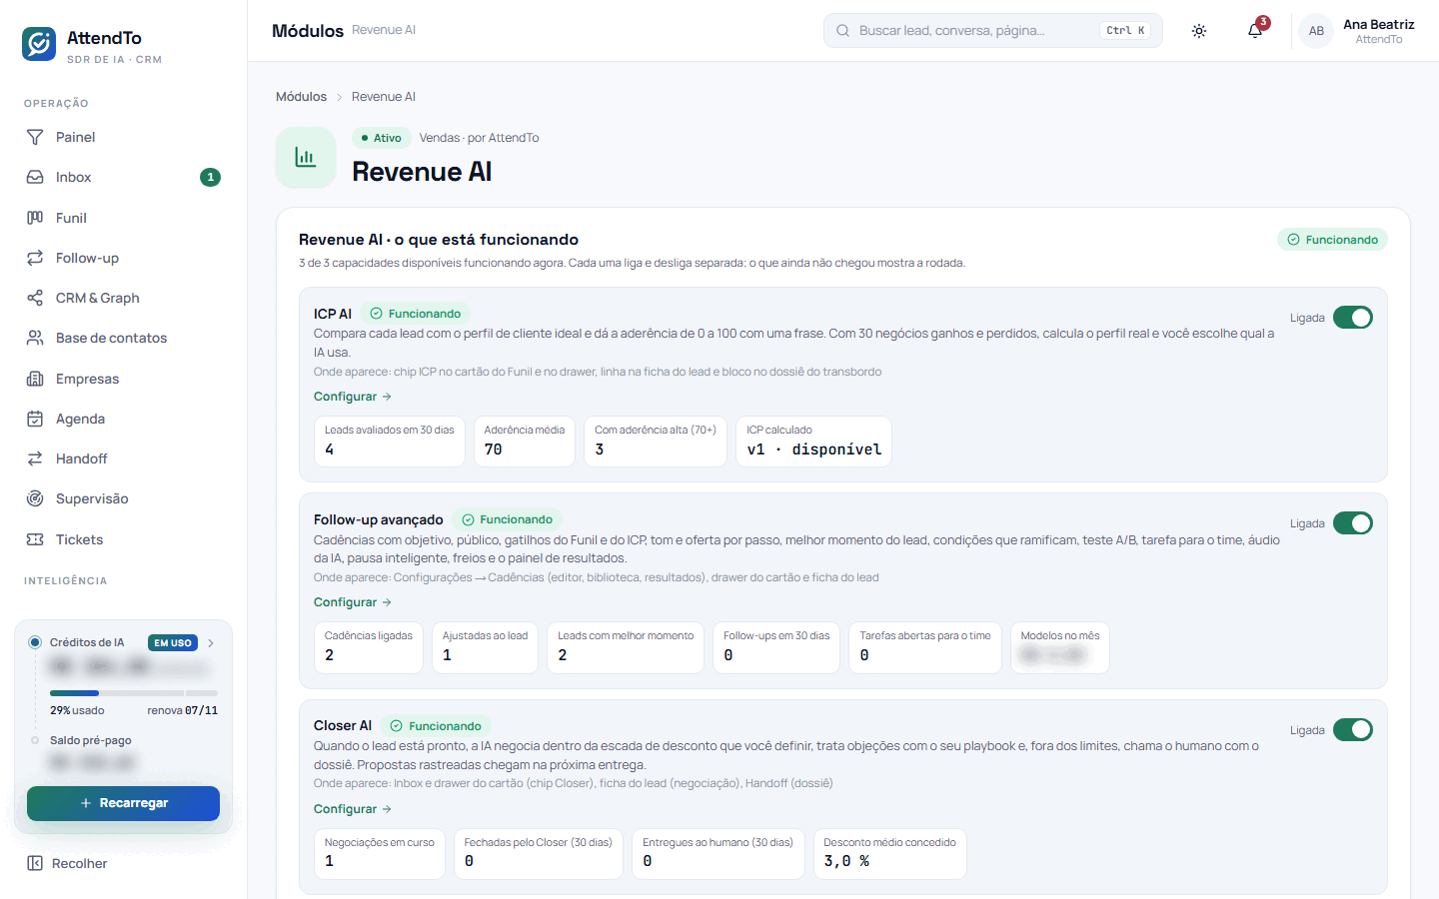Click the Base de contatos people icon

(x=35, y=338)
